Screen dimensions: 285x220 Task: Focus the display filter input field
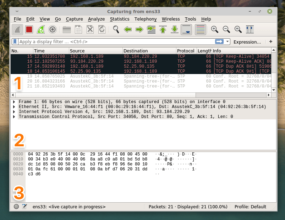click(x=116, y=42)
